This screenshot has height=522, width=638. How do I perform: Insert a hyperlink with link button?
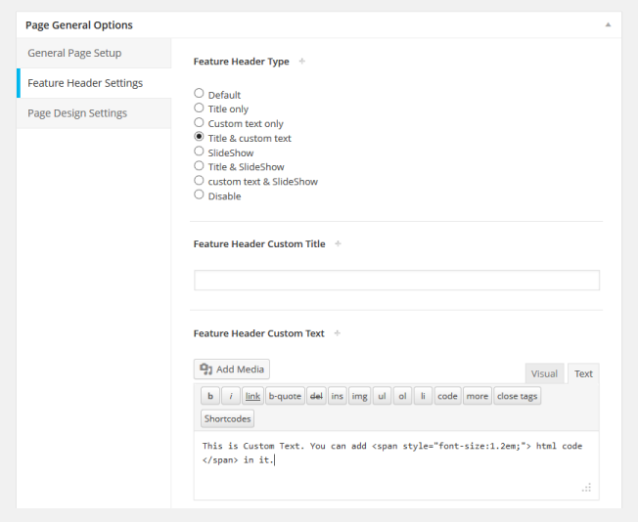click(252, 396)
